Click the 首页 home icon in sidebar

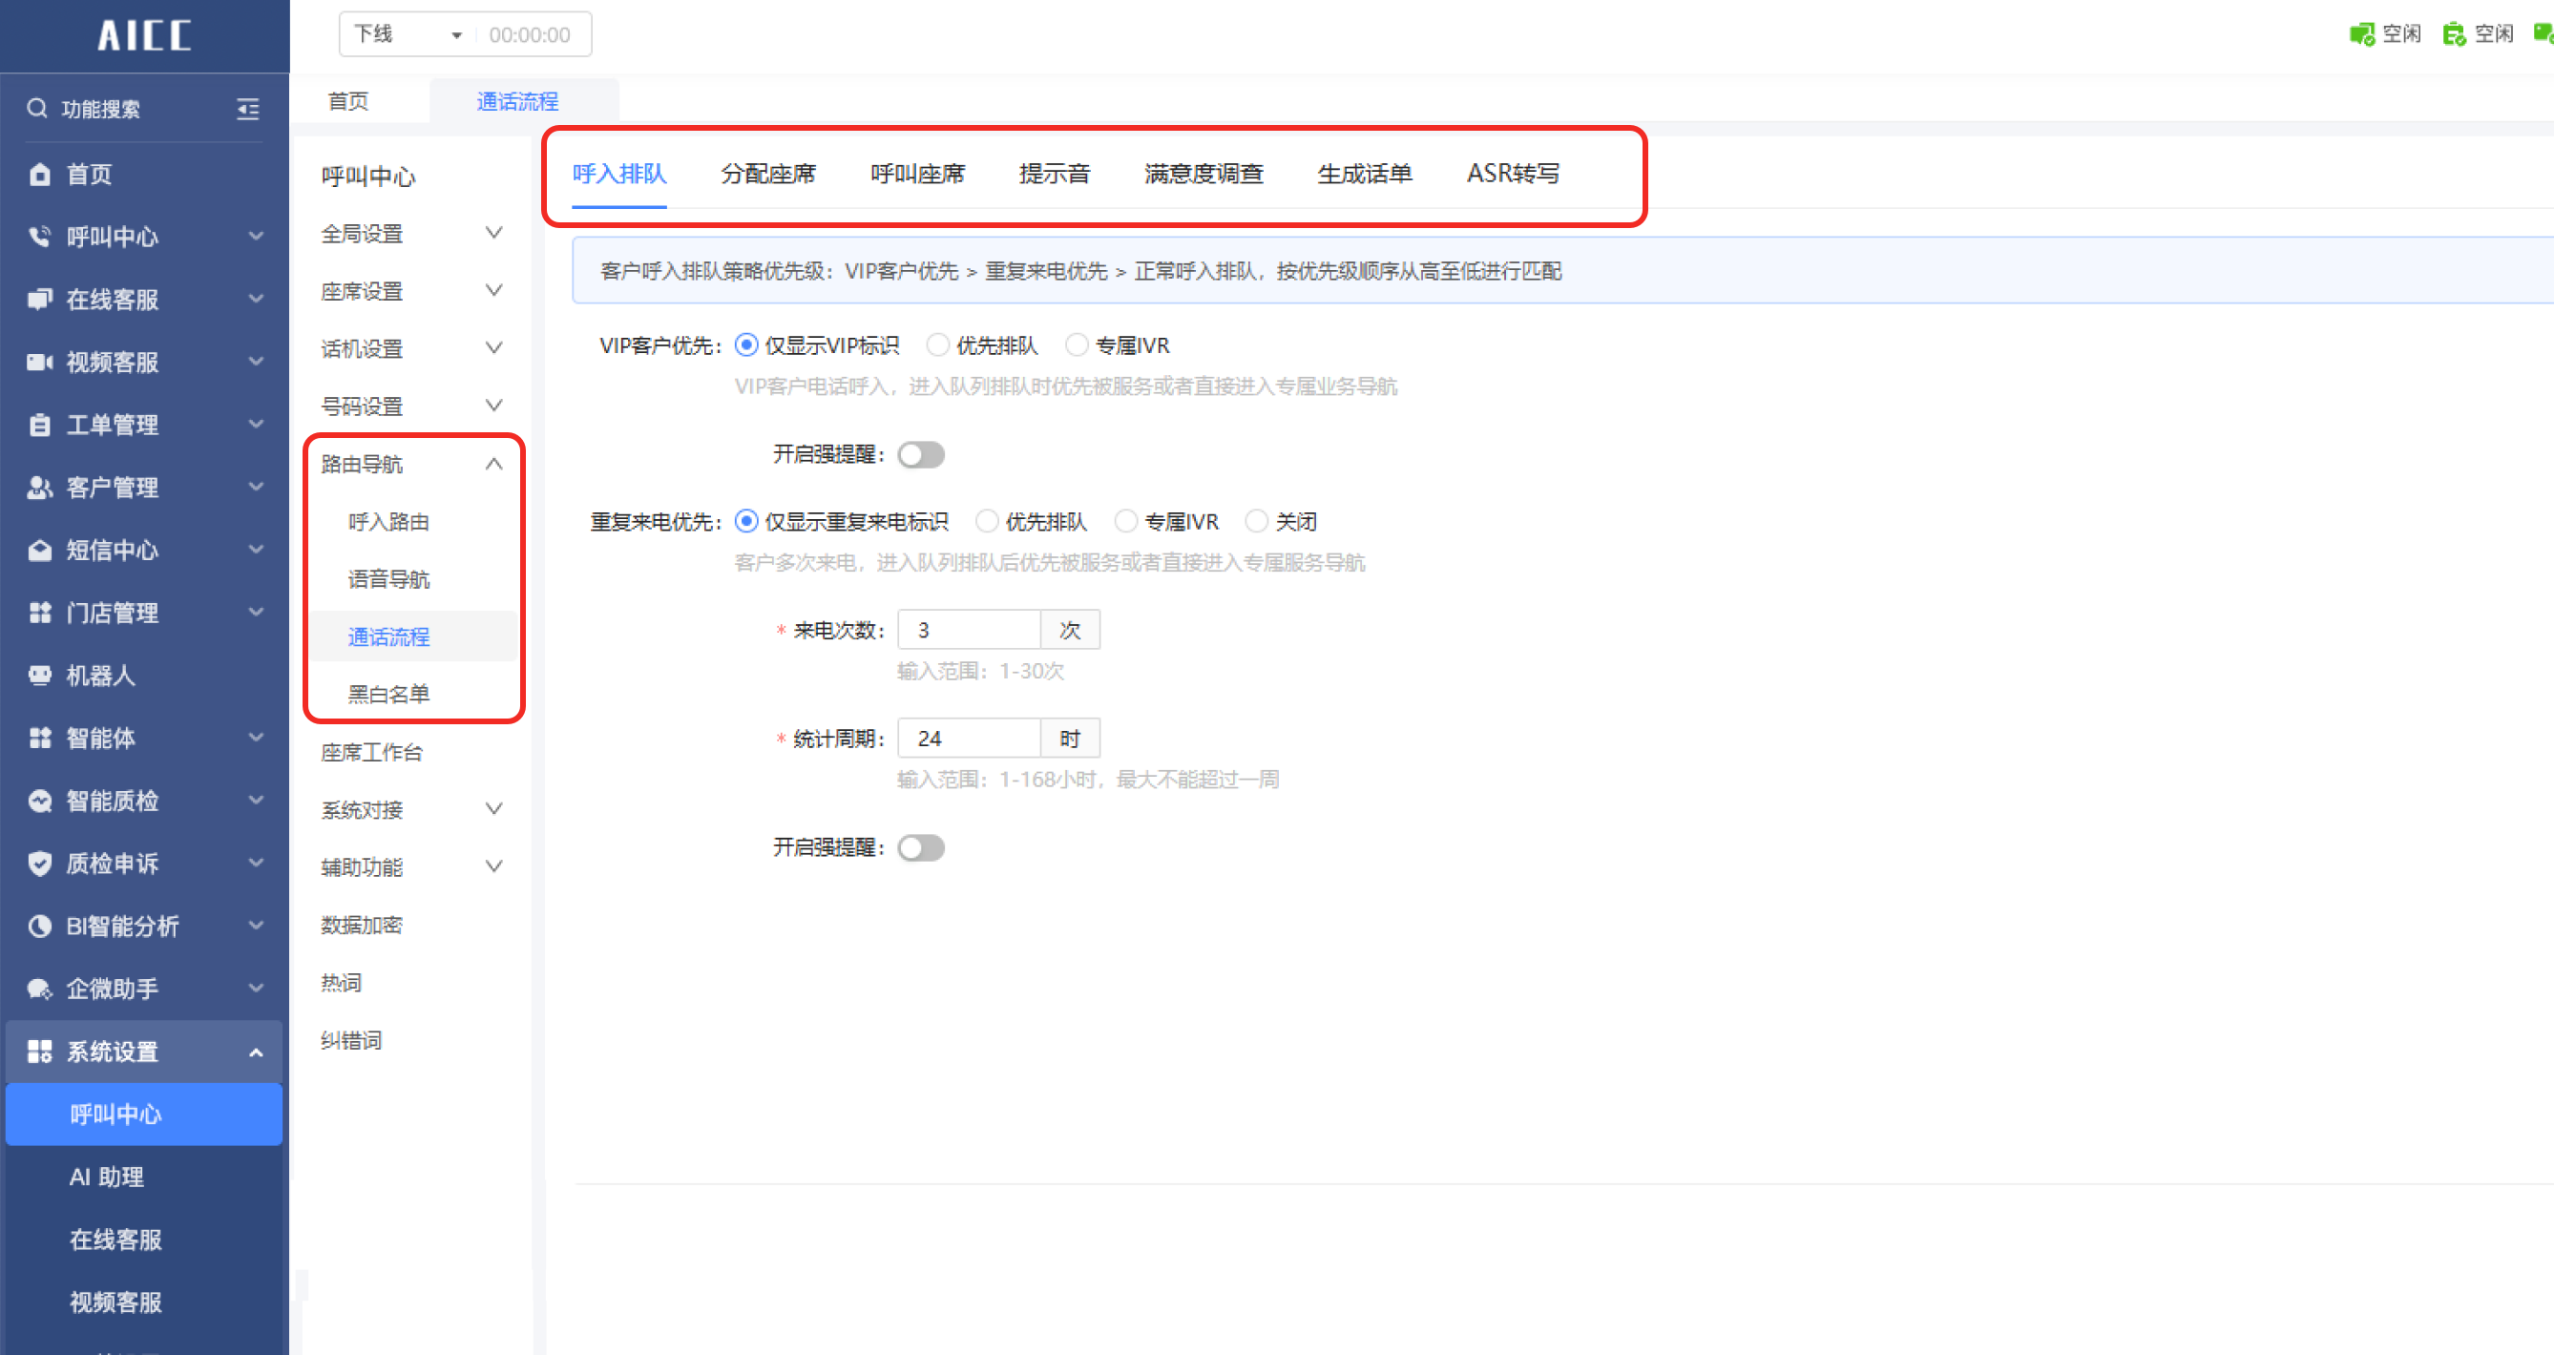click(x=40, y=175)
